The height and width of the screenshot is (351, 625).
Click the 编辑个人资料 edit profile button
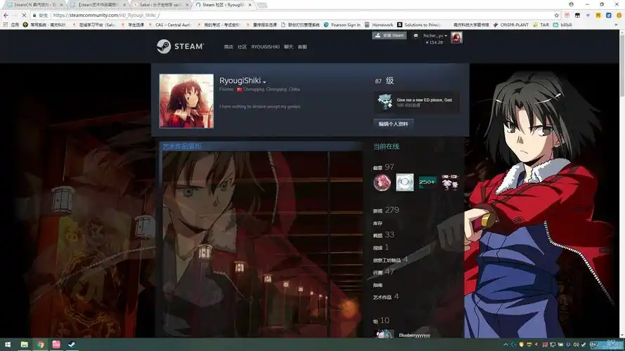pyautogui.click(x=393, y=124)
